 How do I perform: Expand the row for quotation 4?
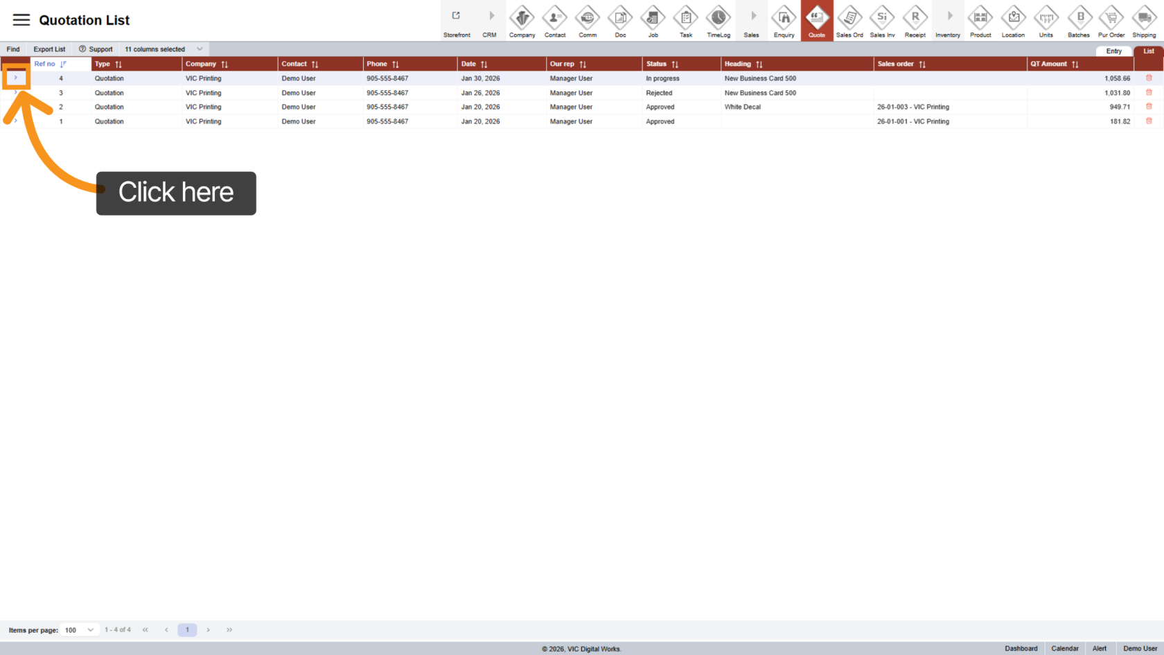[x=16, y=78]
